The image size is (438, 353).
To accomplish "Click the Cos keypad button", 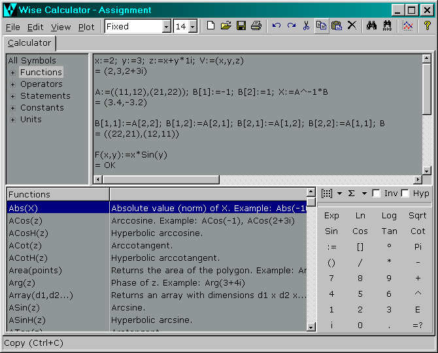I will tap(360, 231).
